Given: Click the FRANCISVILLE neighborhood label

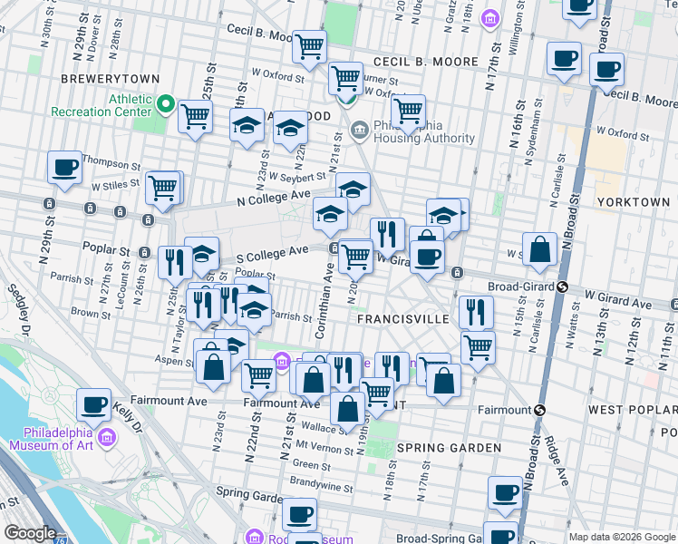Looking at the screenshot, I should click(403, 319).
